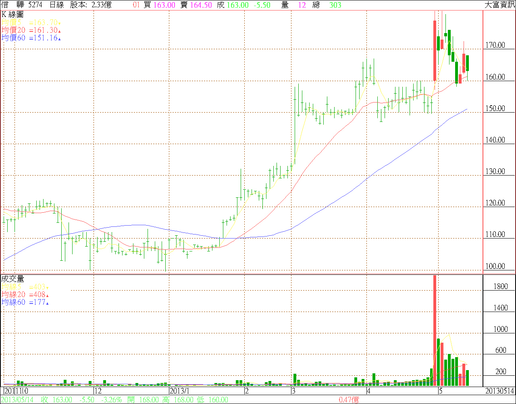The height and width of the screenshot is (404, 516).
Task: Click the 成交量 volume panel title
Action: click(12, 279)
